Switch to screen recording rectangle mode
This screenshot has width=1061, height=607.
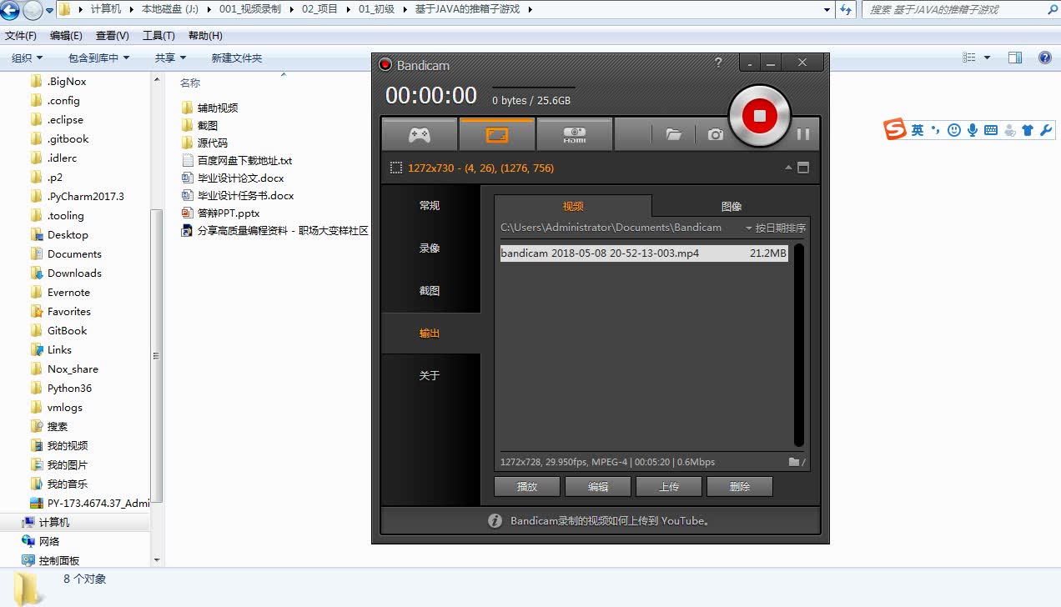click(497, 133)
